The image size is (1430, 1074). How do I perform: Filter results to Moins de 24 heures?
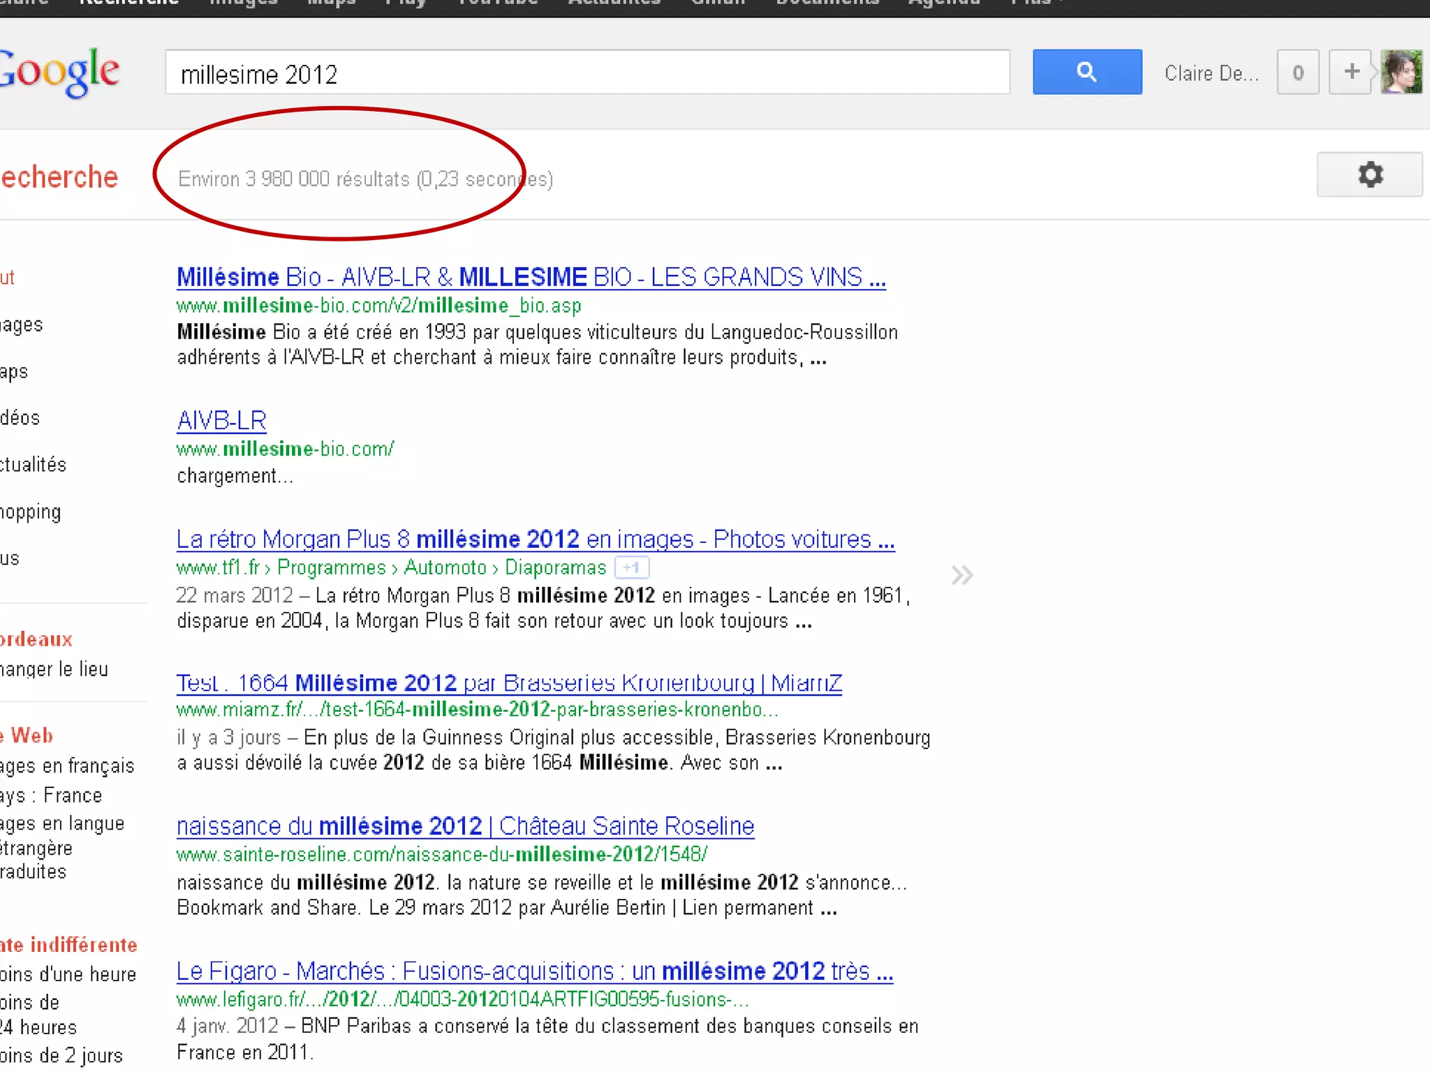38,1015
